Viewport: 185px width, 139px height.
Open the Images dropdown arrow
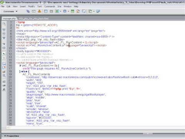click(61, 11)
